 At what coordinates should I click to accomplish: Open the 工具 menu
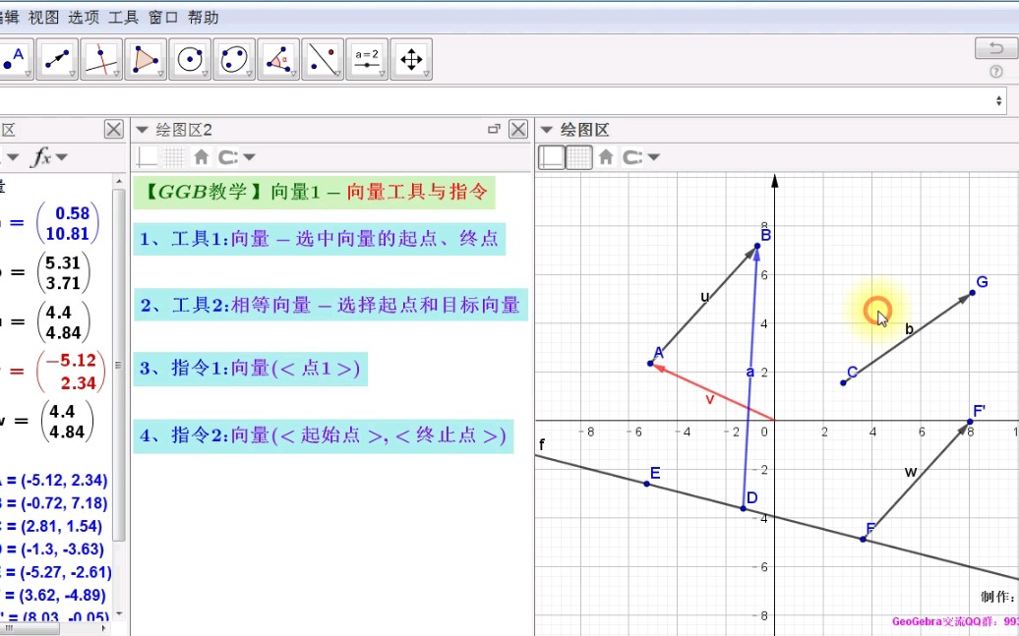[x=122, y=16]
